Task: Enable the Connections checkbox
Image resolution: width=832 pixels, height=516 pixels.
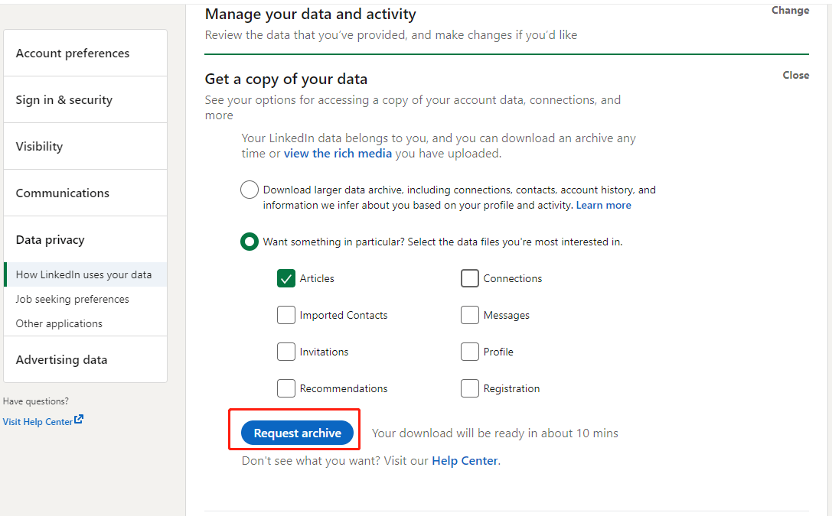Action: pos(469,278)
